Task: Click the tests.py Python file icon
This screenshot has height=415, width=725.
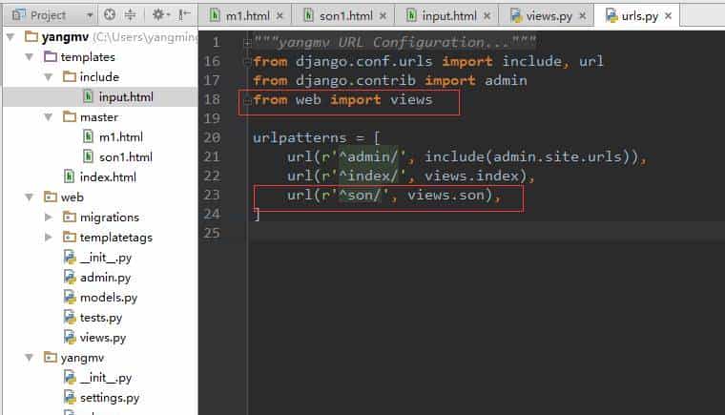Action: [x=70, y=318]
